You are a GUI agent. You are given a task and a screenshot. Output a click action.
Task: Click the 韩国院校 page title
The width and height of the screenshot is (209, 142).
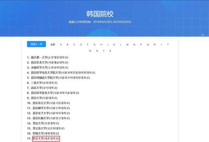point(100,14)
